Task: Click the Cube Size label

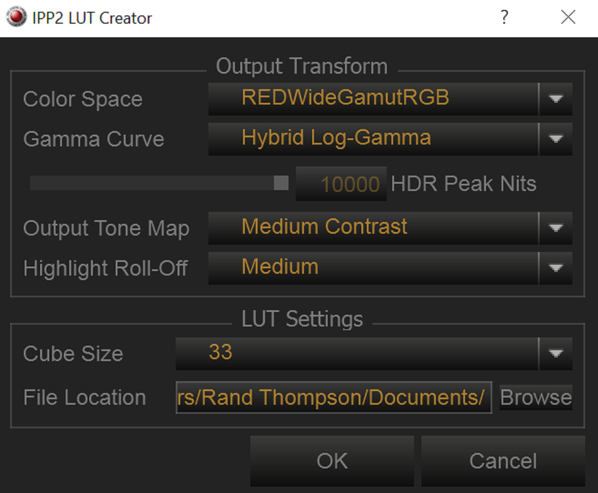Action: pos(73,354)
